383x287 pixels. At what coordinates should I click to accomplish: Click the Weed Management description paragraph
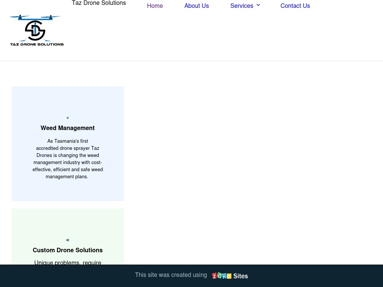coord(68,158)
